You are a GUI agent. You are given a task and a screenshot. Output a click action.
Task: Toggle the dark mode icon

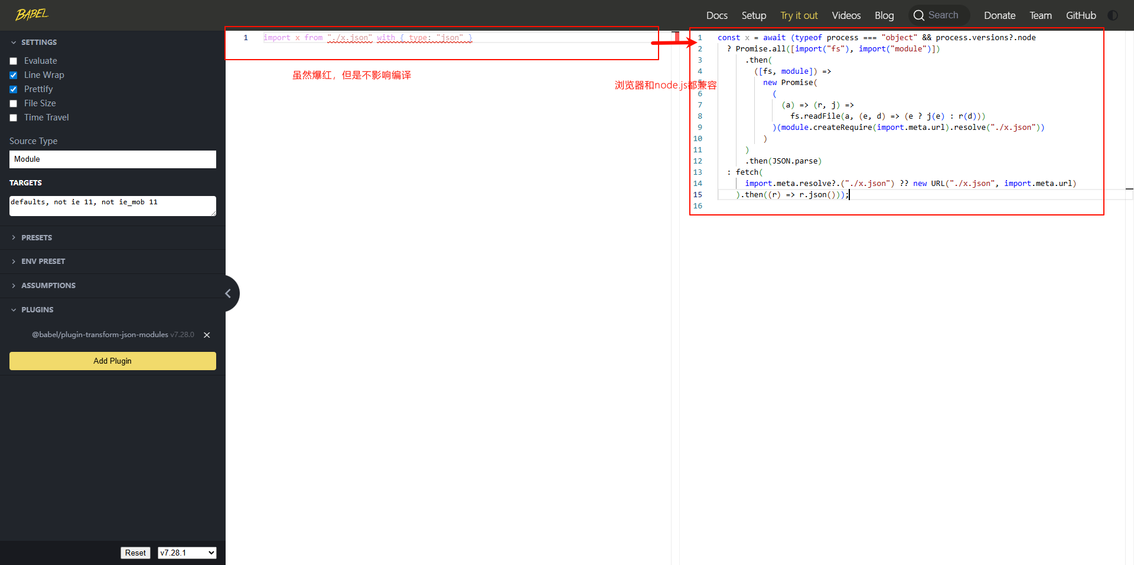click(1113, 15)
